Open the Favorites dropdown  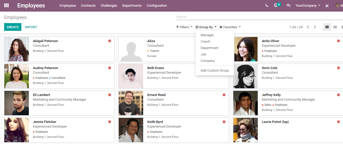click(x=230, y=27)
